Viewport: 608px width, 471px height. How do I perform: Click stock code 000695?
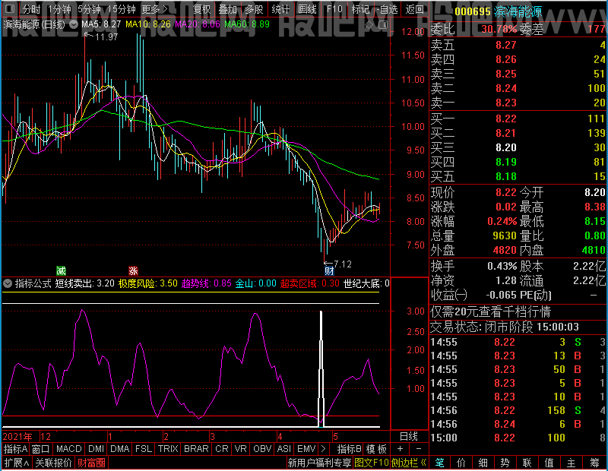[473, 11]
